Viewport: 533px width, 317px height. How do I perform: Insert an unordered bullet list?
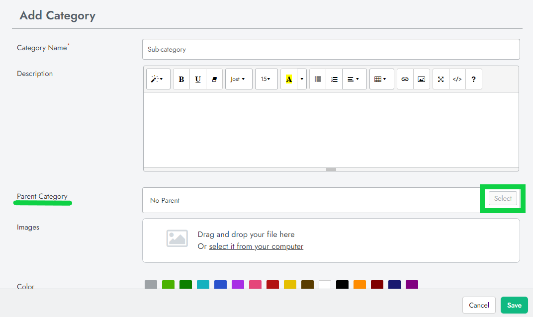[x=318, y=79]
